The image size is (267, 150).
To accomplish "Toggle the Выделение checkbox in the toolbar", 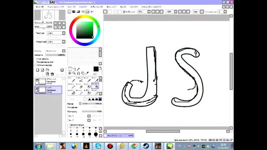I will (124, 12).
